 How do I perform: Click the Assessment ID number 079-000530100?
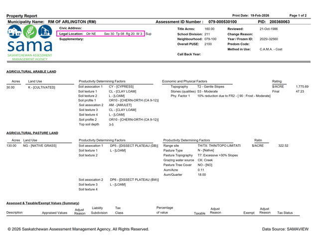(222, 22)
